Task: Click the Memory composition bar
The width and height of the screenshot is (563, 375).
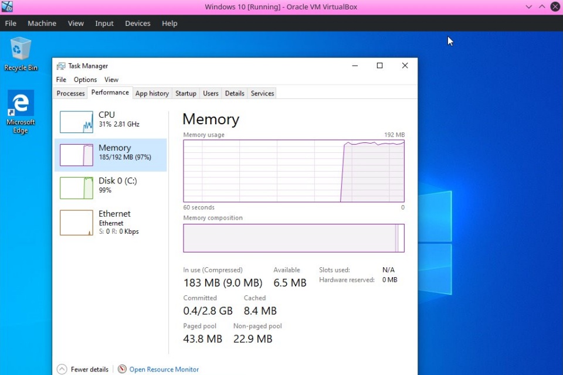Action: (293, 238)
